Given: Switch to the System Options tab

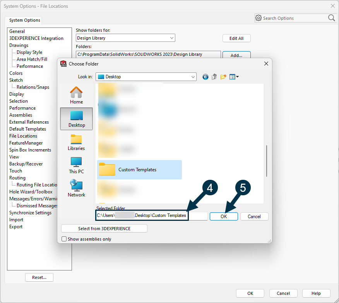Looking at the screenshot, I should tap(25, 20).
